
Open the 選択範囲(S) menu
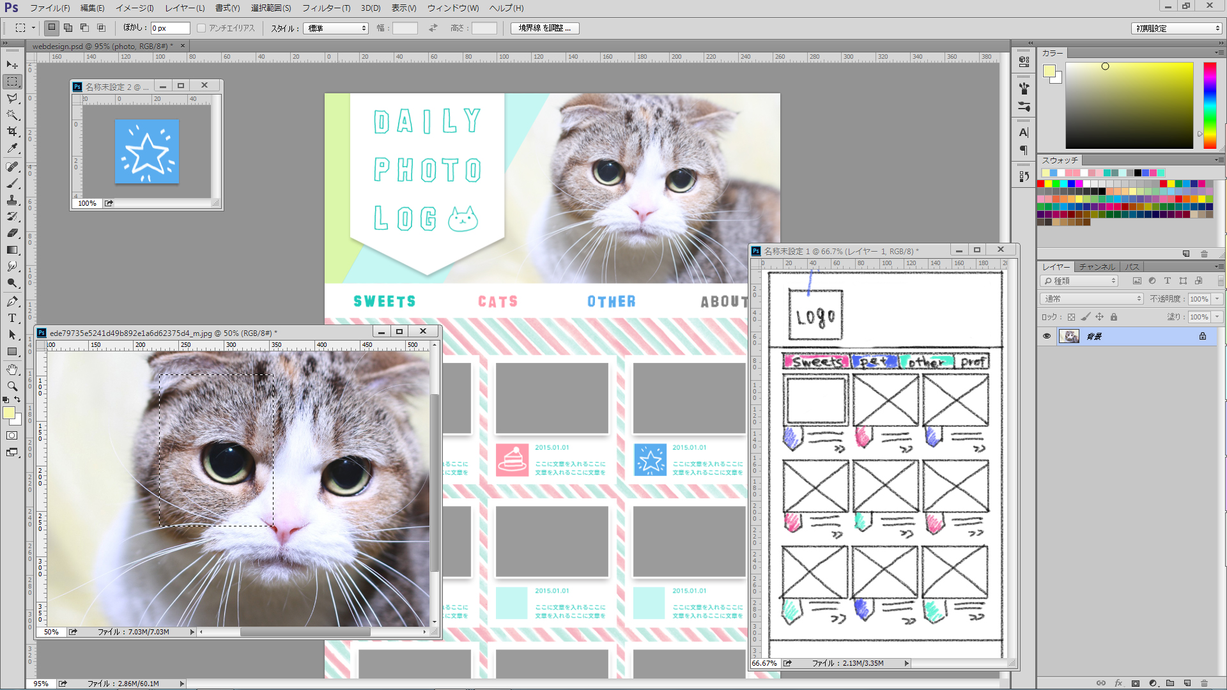click(x=270, y=8)
